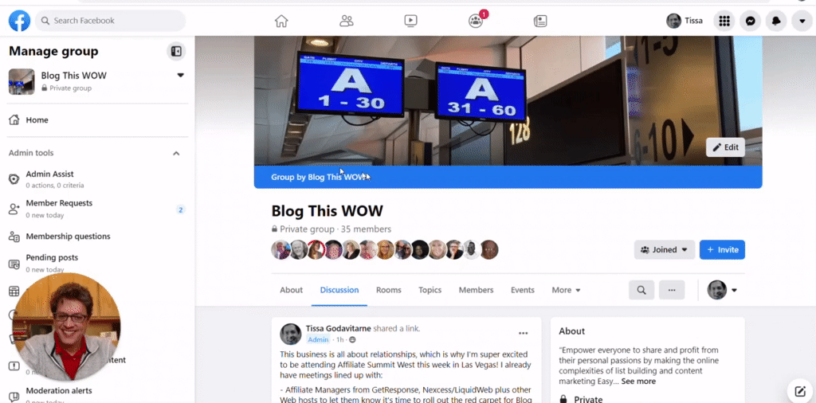The width and height of the screenshot is (816, 403).
Task: Switch to the Events tab
Action: pyautogui.click(x=522, y=290)
